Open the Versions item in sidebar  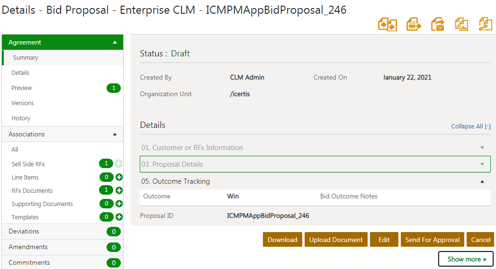(x=23, y=103)
